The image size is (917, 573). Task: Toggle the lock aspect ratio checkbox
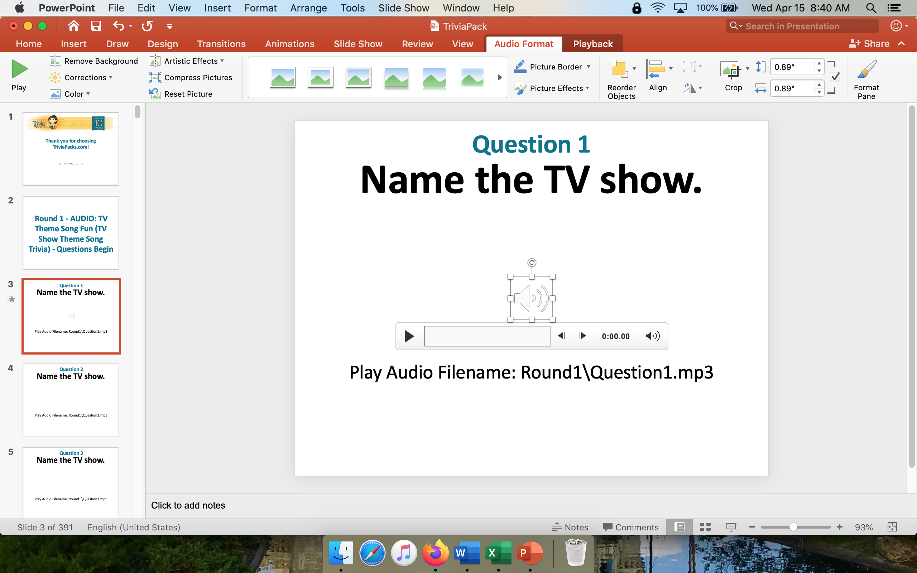[834, 77]
